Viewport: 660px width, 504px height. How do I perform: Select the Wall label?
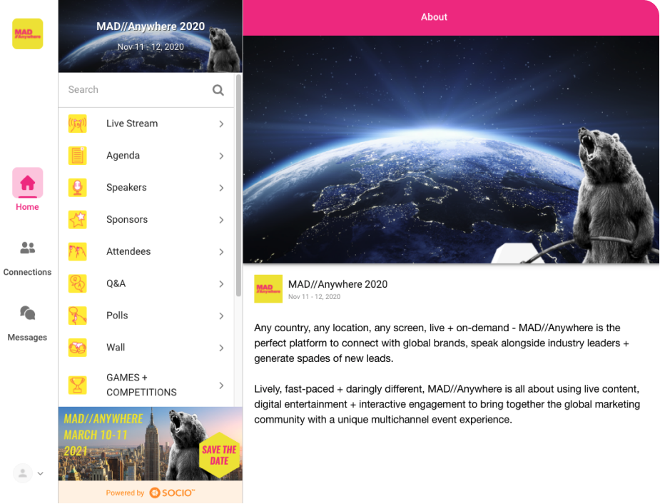116,348
